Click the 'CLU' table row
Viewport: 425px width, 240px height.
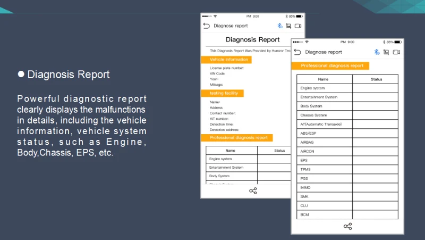[x=347, y=205]
